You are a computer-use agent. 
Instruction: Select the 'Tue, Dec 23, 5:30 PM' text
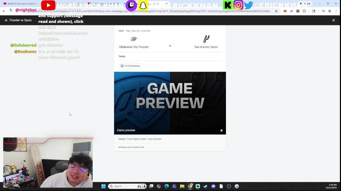(138, 31)
